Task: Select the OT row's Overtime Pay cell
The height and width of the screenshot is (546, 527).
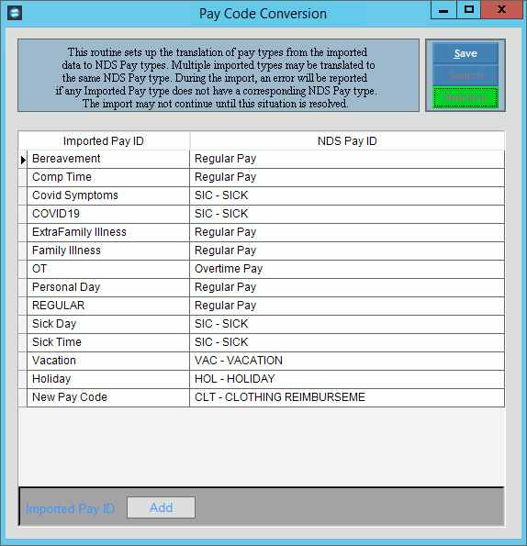Action: (x=347, y=270)
